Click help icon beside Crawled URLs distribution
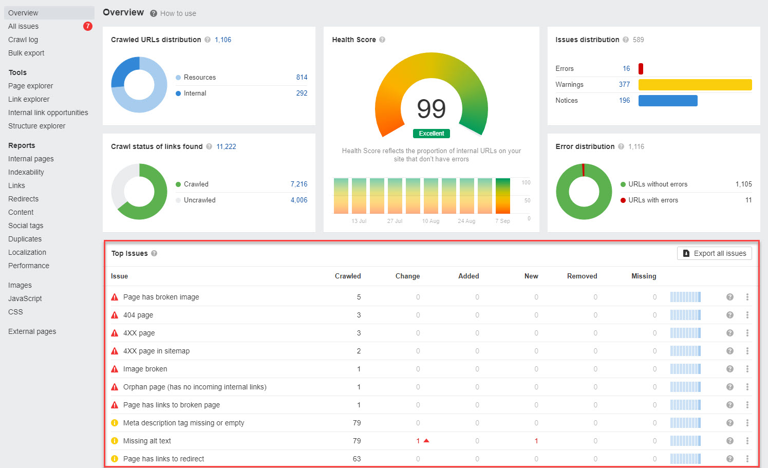This screenshot has width=768, height=468. 208,40
